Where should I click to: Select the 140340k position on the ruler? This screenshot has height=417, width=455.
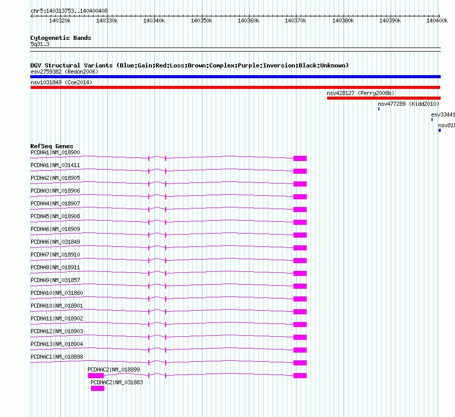(x=154, y=20)
